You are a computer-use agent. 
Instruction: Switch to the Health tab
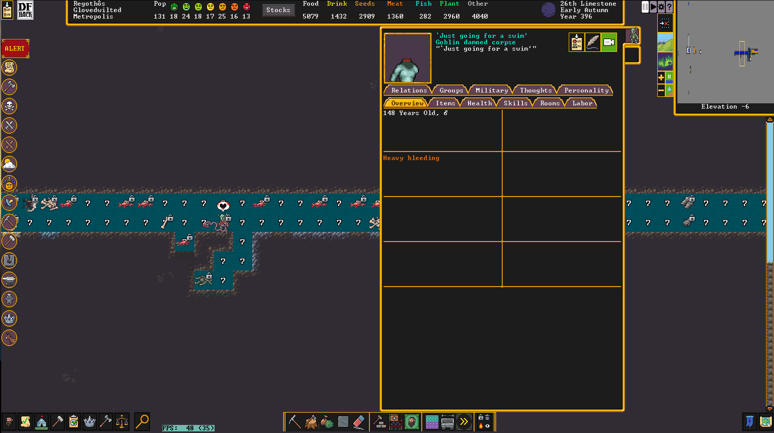point(479,103)
